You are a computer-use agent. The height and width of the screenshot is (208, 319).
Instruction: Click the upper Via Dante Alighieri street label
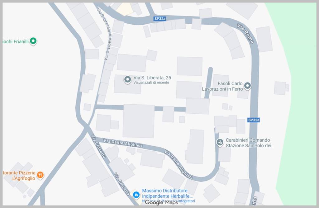123,143
